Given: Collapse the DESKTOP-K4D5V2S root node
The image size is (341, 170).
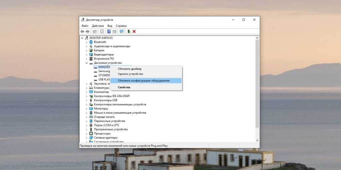Looking at the screenshot, I should [82, 38].
